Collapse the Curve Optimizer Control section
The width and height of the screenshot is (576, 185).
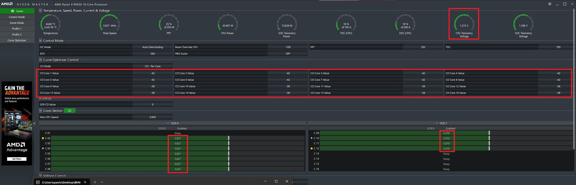coord(40,59)
